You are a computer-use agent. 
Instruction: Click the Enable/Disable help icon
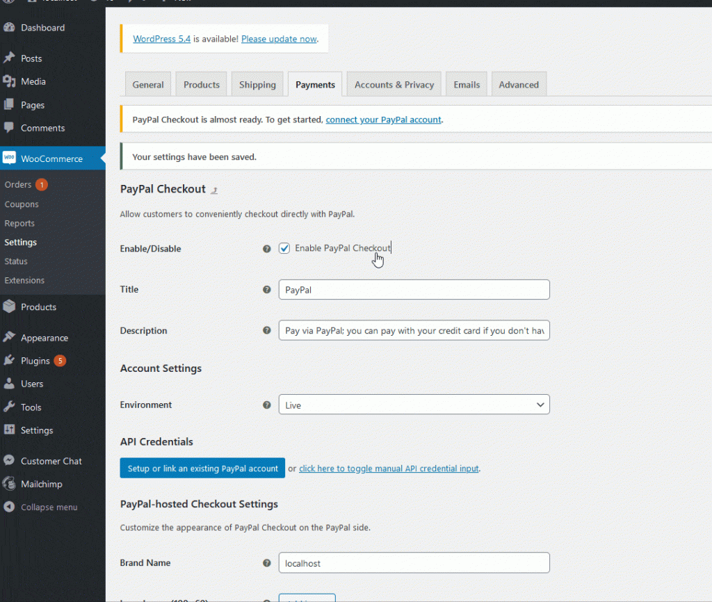pos(267,248)
